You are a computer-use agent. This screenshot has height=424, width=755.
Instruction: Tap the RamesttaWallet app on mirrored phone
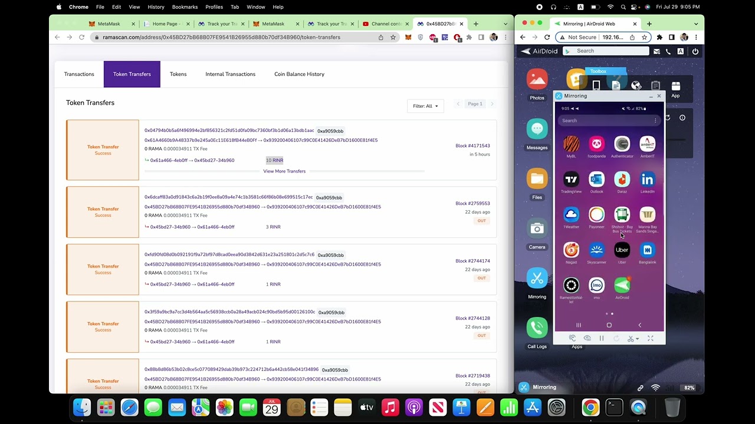pyautogui.click(x=571, y=286)
